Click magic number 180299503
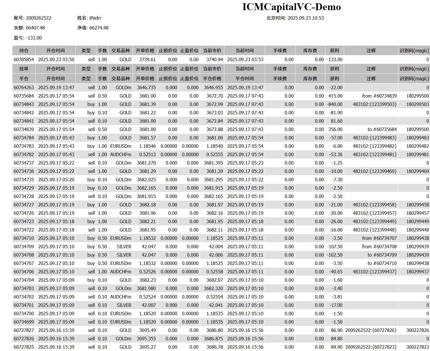 click(x=417, y=104)
